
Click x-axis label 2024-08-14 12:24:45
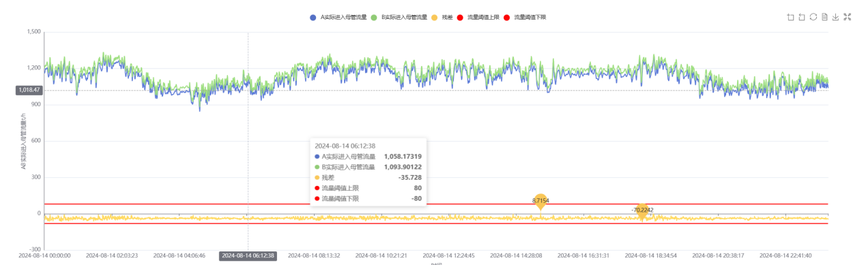(x=449, y=255)
